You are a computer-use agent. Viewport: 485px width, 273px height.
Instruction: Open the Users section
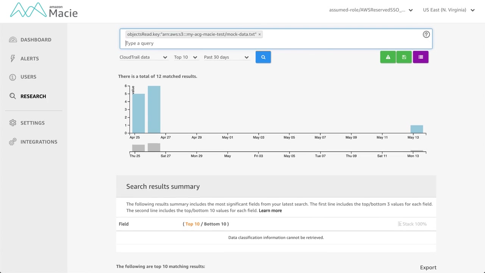(x=28, y=77)
